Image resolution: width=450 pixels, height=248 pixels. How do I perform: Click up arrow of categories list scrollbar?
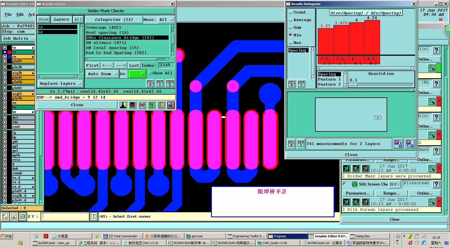(x=173, y=26)
